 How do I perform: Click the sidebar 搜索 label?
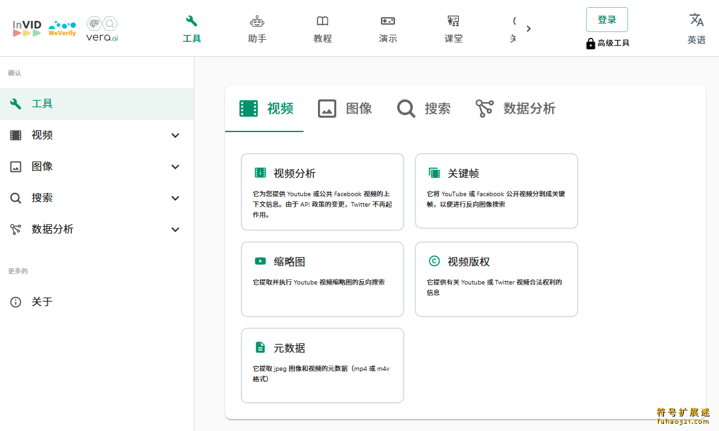[42, 198]
